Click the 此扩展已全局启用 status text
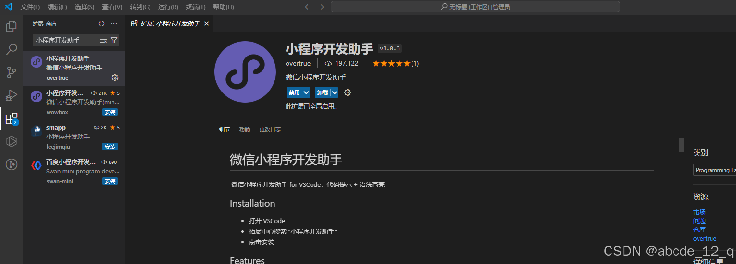 312,107
